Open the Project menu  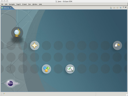coord(25,4)
